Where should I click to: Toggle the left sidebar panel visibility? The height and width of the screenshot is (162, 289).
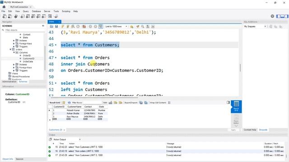[x=278, y=16]
